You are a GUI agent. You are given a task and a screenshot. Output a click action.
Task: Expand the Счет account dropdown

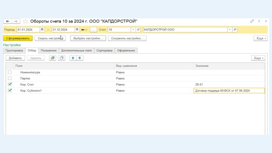tap(133, 30)
